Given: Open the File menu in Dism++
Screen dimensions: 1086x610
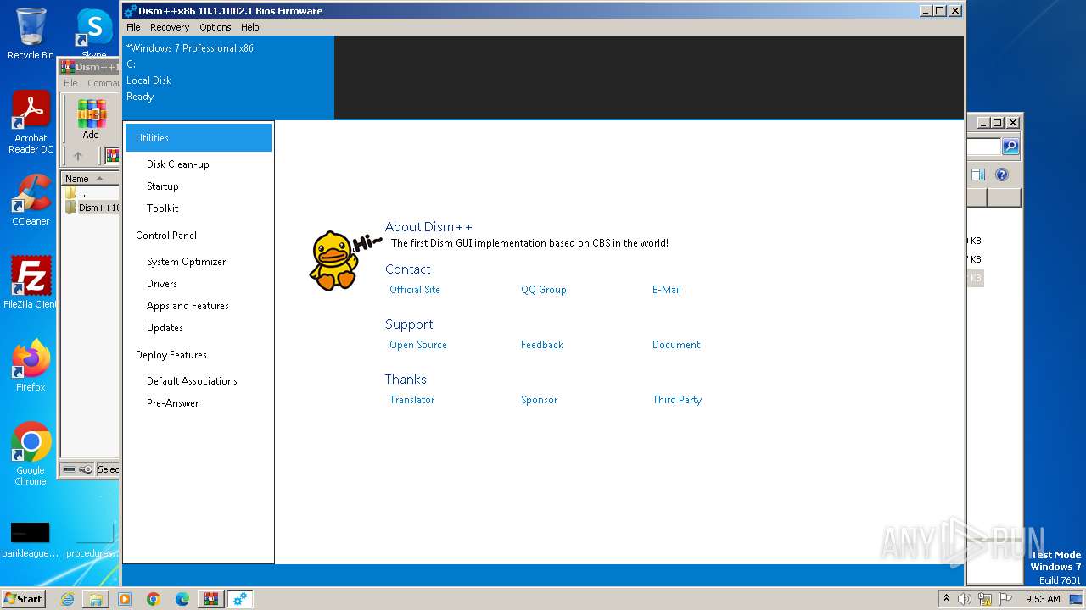Looking at the screenshot, I should [x=133, y=27].
